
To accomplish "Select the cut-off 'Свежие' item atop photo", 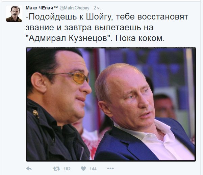I will (x=160, y=48).
